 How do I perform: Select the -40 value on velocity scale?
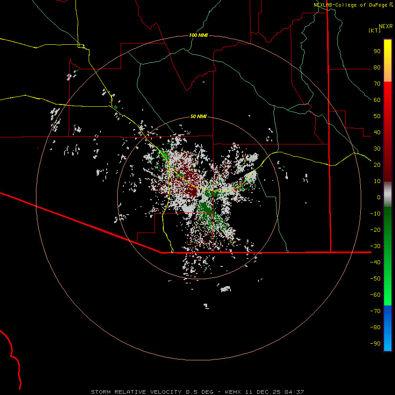[375, 262]
